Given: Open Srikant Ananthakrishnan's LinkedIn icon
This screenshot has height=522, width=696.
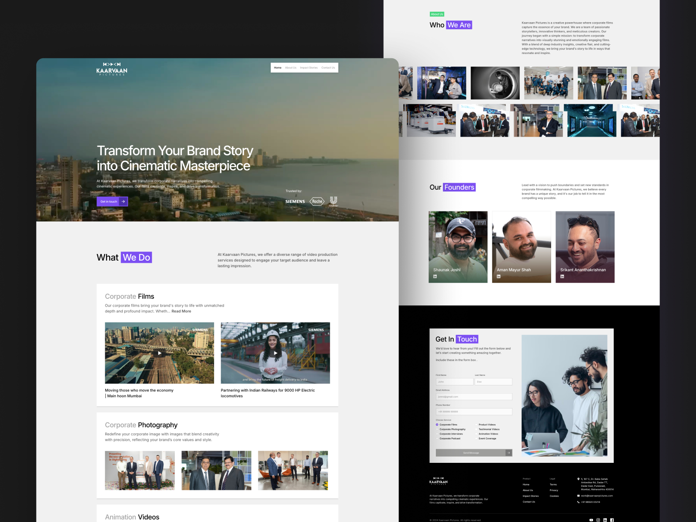Looking at the screenshot, I should coord(562,276).
